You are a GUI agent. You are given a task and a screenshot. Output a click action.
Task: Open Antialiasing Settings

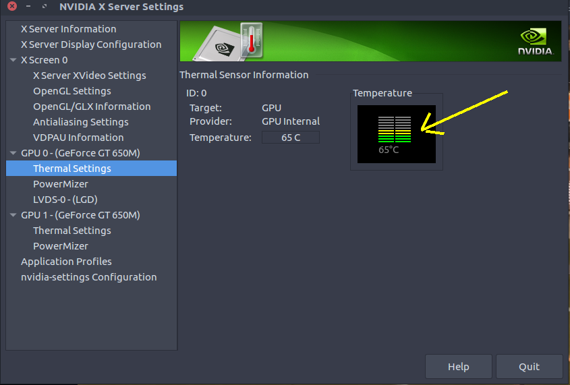click(81, 122)
